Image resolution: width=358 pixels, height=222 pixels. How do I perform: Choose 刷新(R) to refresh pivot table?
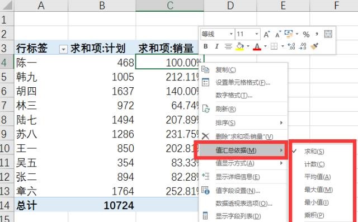(x=243, y=109)
